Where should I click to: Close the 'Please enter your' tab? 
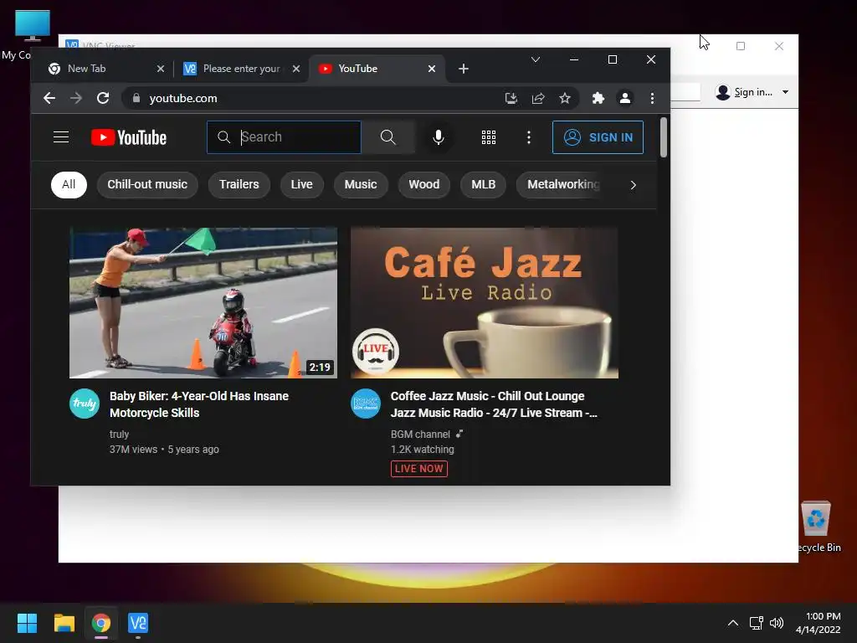pos(296,69)
